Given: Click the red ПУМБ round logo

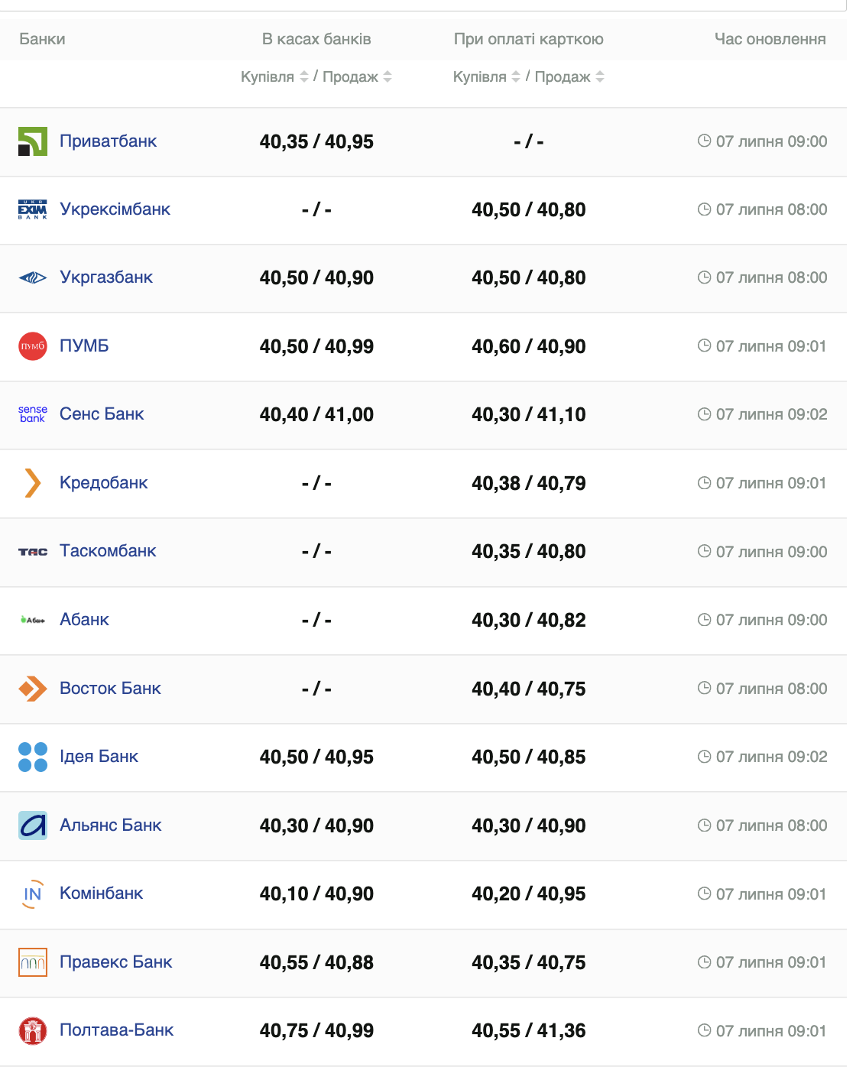Looking at the screenshot, I should click(x=33, y=346).
